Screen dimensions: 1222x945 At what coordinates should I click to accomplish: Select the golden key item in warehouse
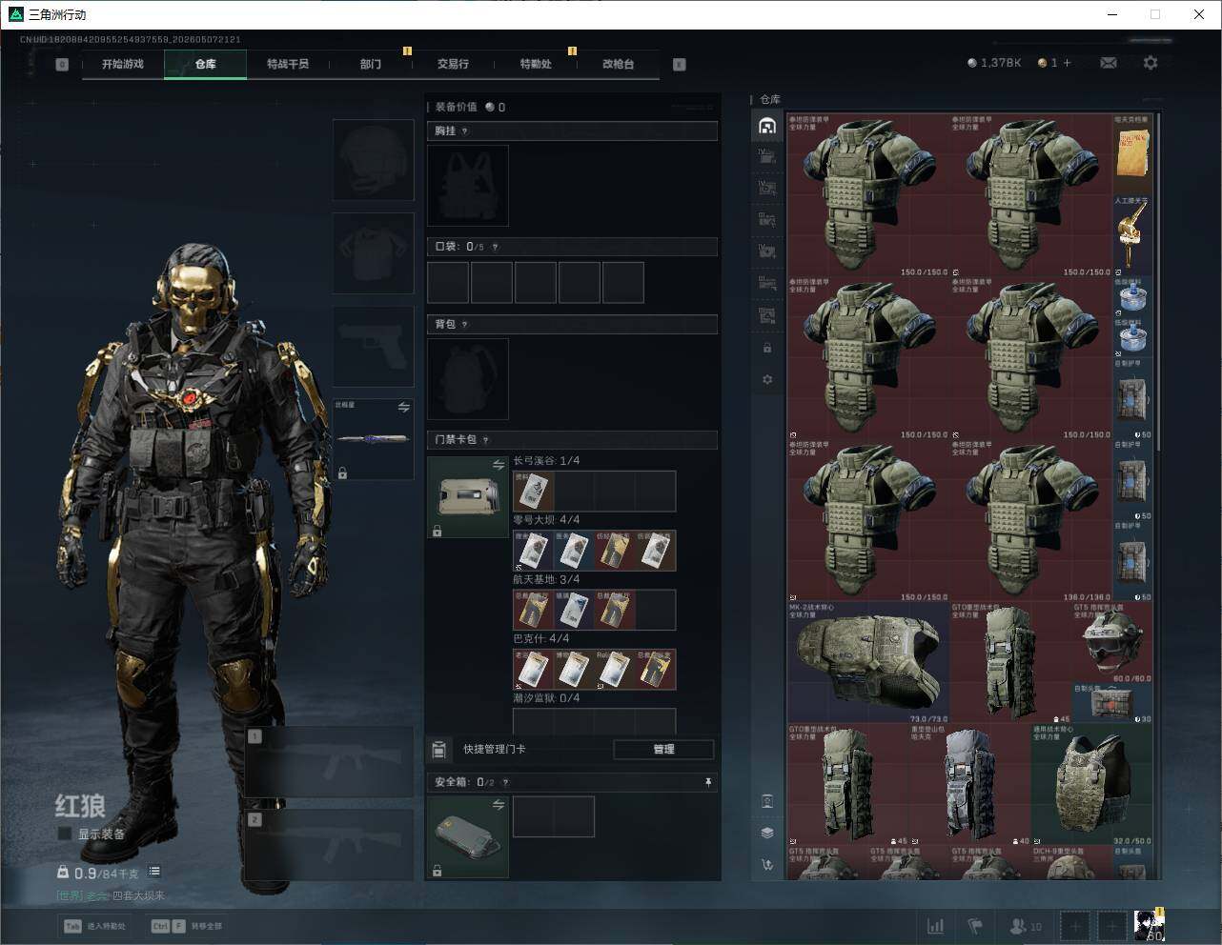coord(1132,234)
